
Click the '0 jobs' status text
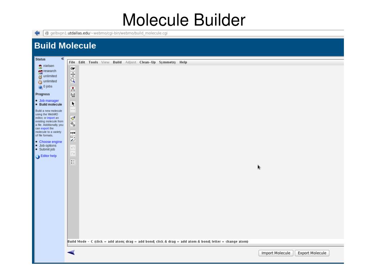point(47,86)
